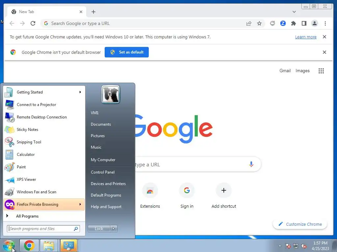Expand Firefox Private Browsing submenu arrow
The image size is (337, 252).
click(80, 204)
